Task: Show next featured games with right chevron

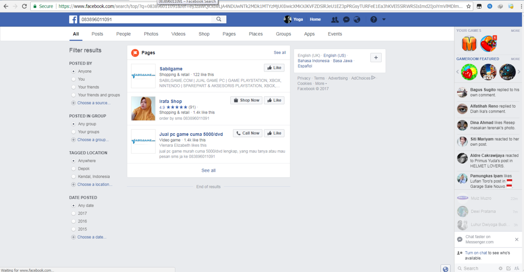Action: [x=519, y=72]
